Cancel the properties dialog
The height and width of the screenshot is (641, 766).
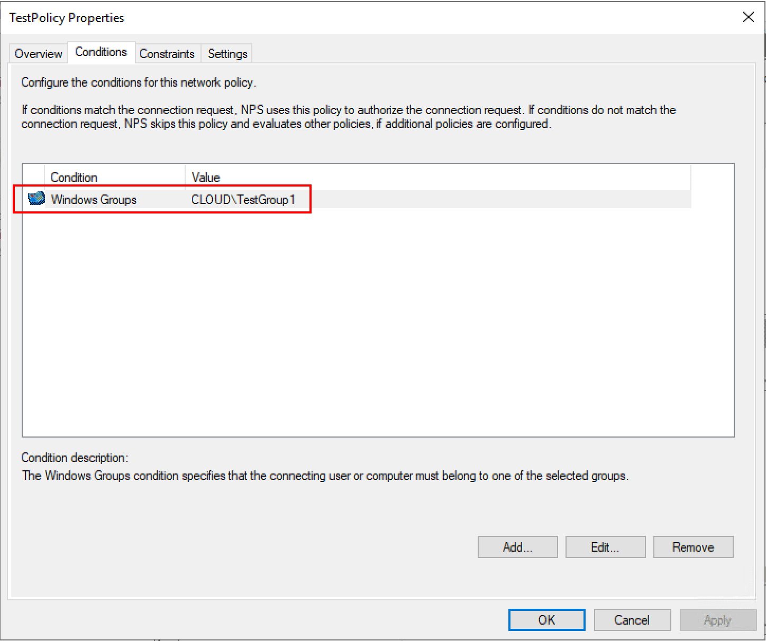pos(632,620)
